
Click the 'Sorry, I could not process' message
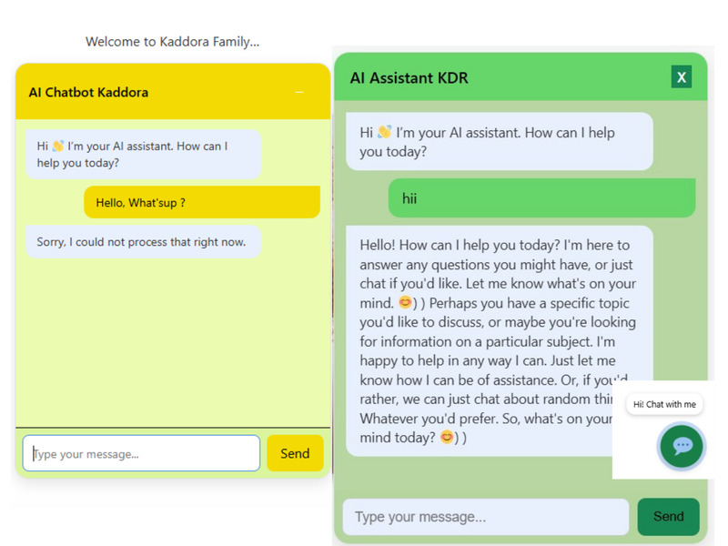point(143,242)
